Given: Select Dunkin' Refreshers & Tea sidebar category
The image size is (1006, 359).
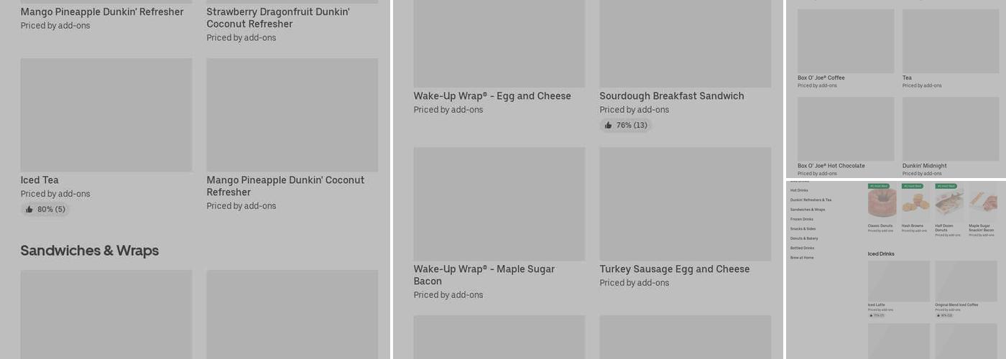Looking at the screenshot, I should point(811,200).
